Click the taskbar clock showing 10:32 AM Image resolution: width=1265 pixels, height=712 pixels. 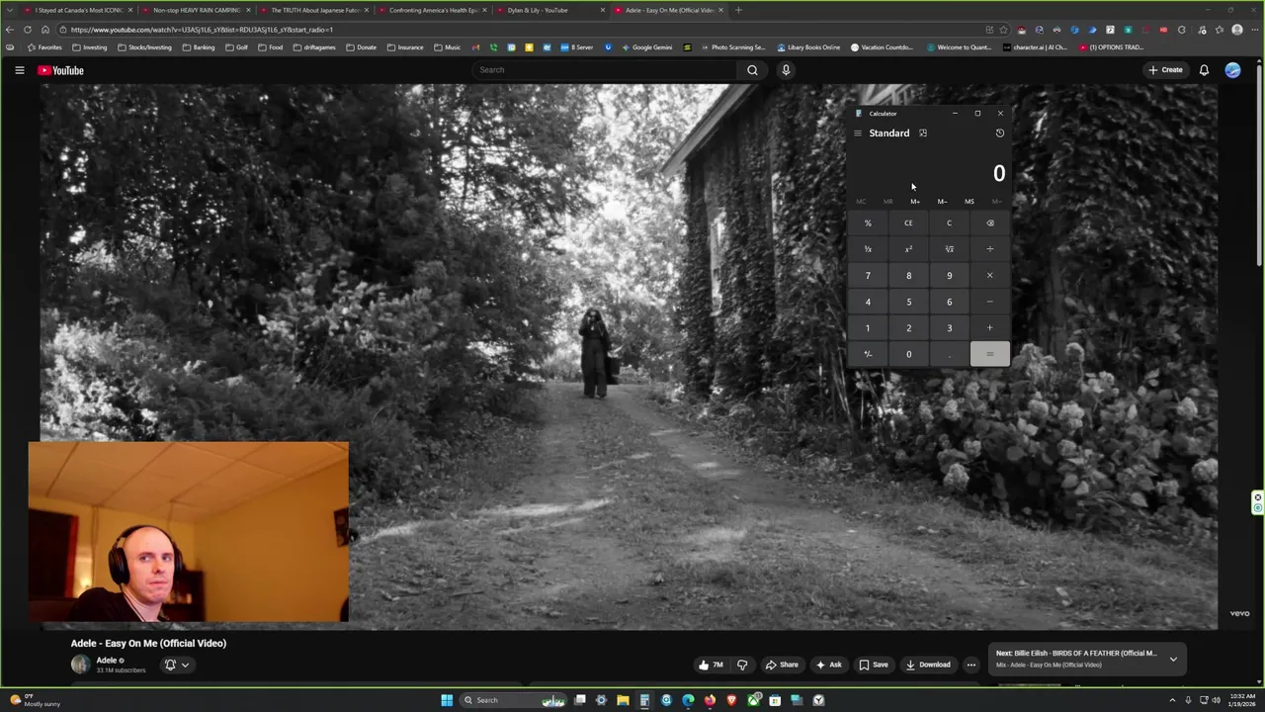(x=1242, y=700)
